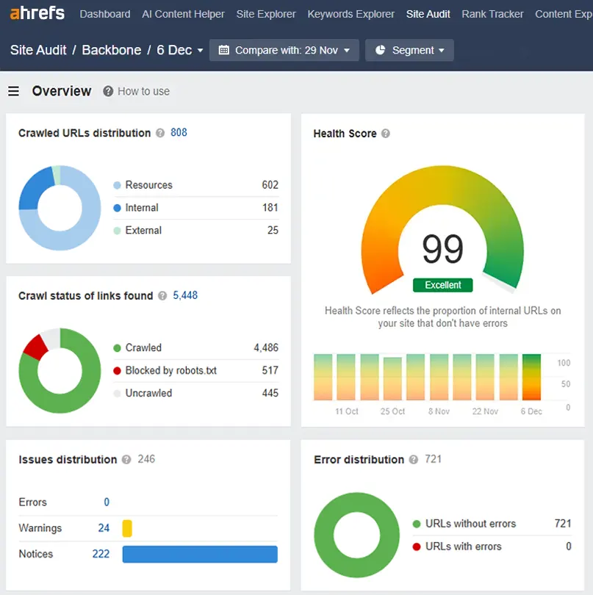Switch to Site Explorer in top navigation
The image size is (593, 595).
[266, 14]
